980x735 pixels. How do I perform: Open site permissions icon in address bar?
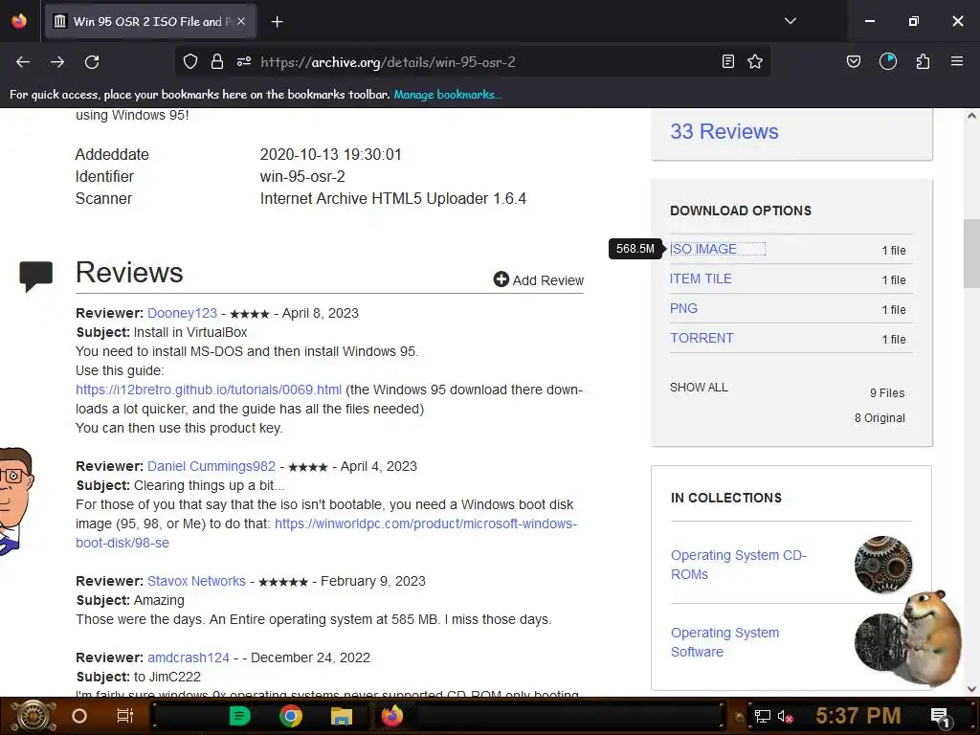244,62
